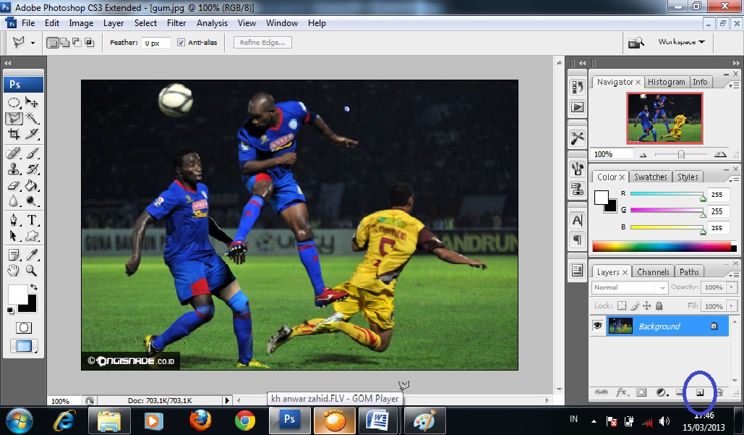Add a layer style with fx icon

tap(622, 392)
